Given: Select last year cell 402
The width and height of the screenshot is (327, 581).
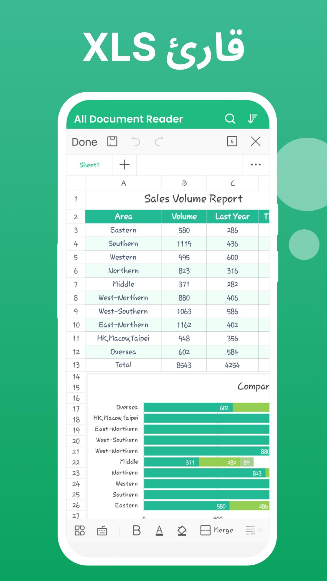Looking at the screenshot, I should pos(233,325).
